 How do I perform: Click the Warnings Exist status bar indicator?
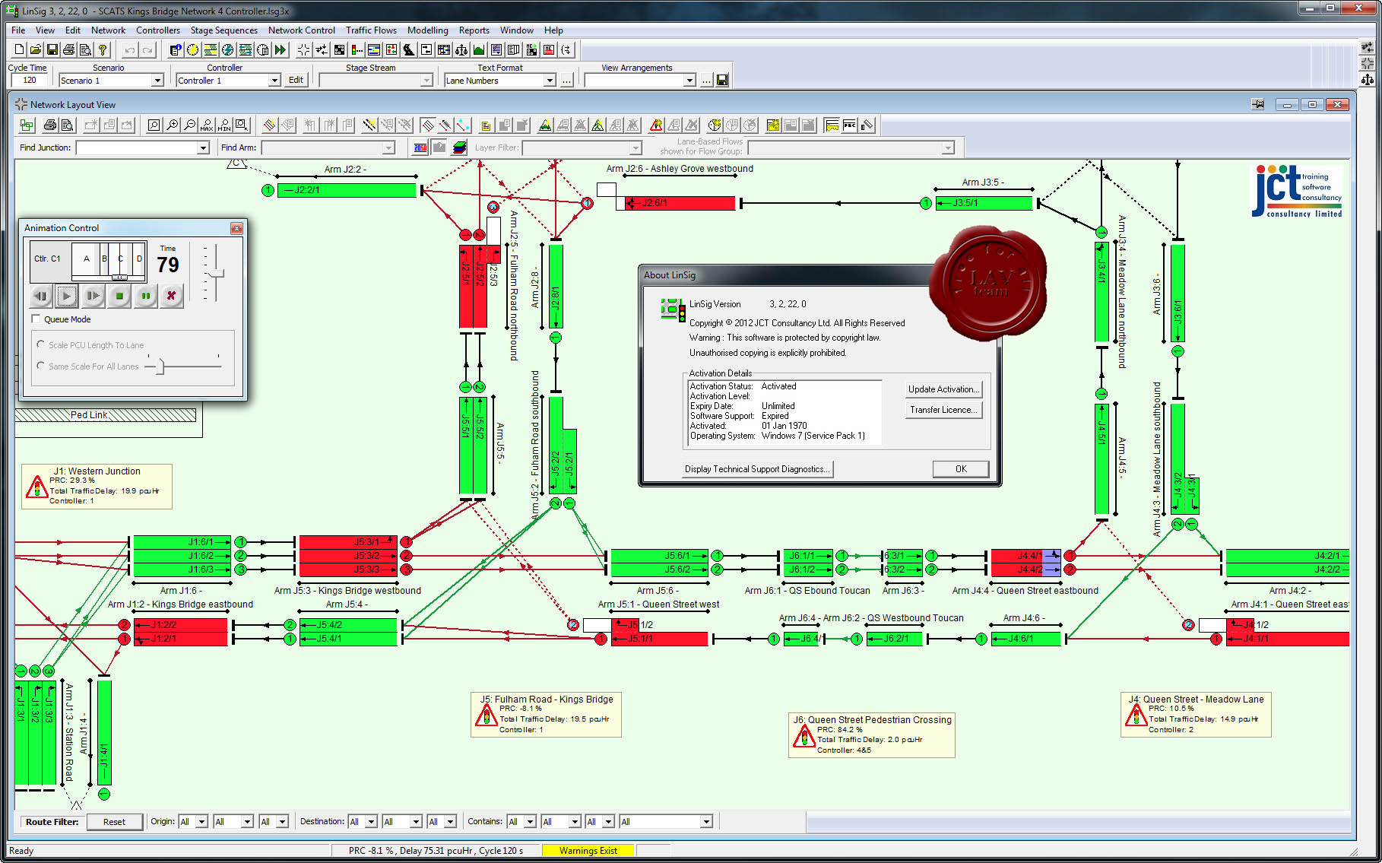point(588,851)
